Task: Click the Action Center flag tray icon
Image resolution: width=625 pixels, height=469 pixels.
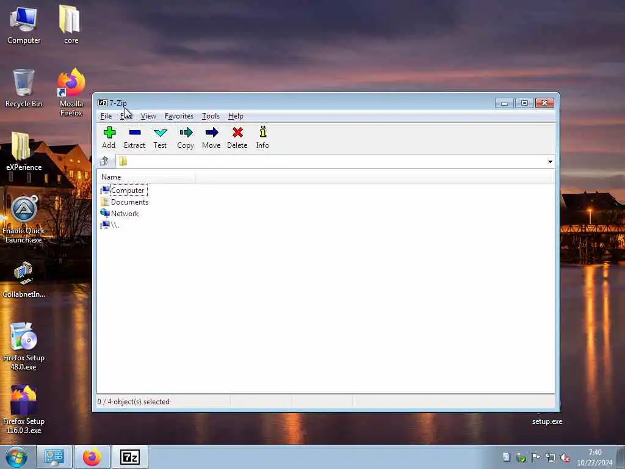Action: click(535, 457)
